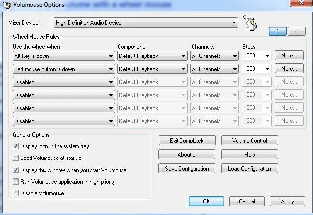
Task: Open More options for first rule
Action: 289,56
